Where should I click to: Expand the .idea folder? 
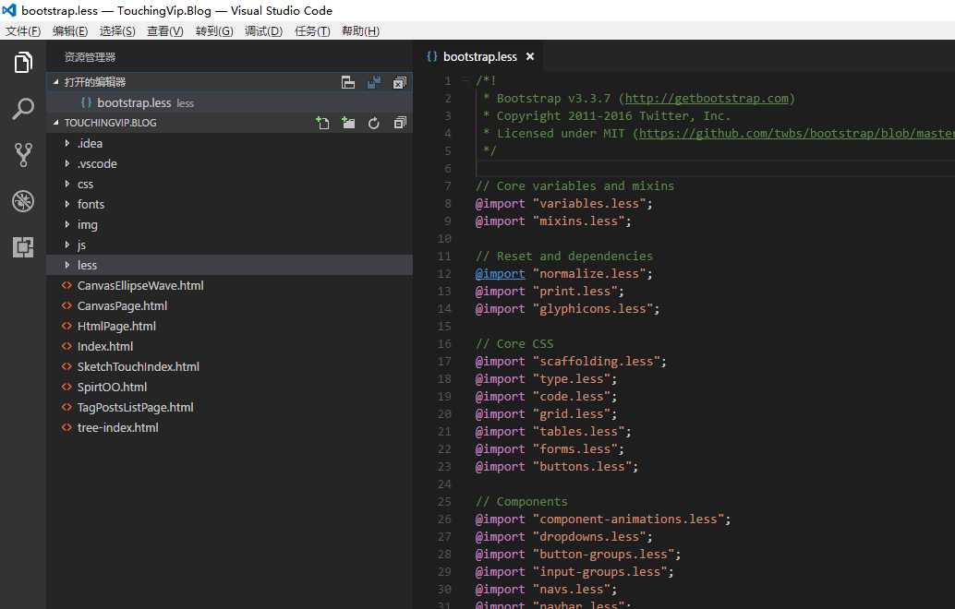coord(67,143)
